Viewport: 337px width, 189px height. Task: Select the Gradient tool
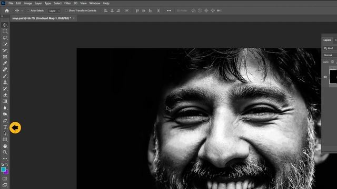[x=5, y=101]
